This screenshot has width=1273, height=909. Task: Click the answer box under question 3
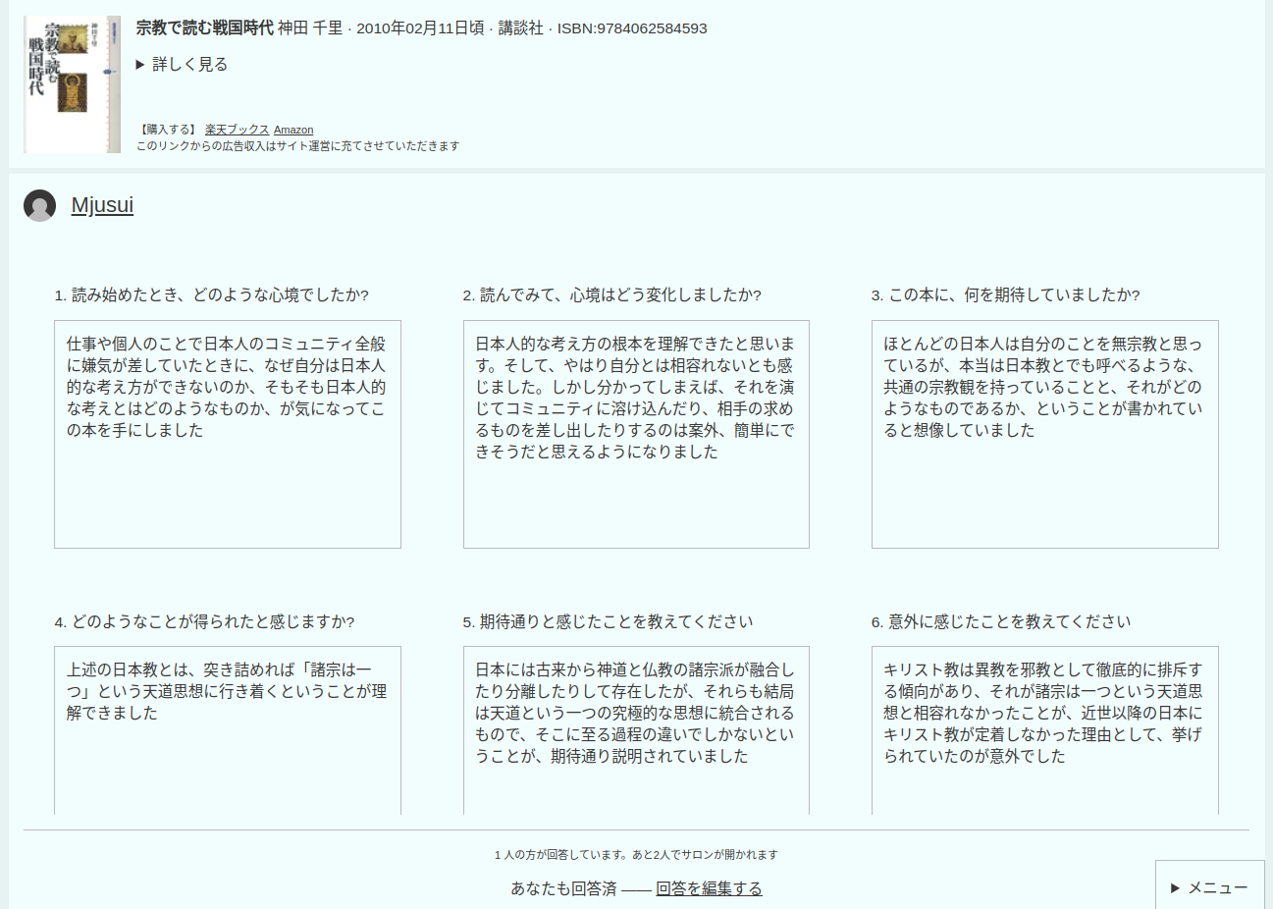tap(1044, 434)
